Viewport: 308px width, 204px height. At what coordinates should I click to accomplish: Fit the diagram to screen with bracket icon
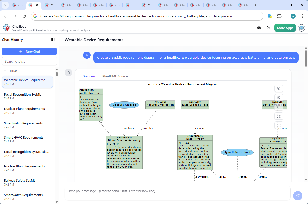pyautogui.click(x=279, y=125)
